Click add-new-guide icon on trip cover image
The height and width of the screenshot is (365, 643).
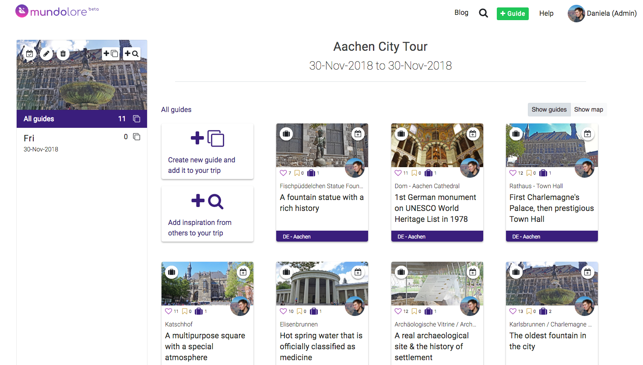pos(111,53)
